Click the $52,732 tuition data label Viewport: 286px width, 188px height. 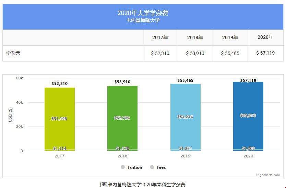pyautogui.click(x=122, y=118)
